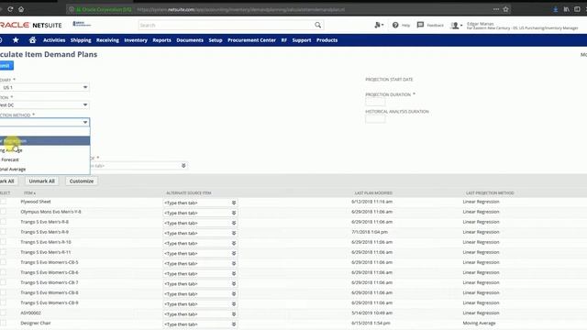Open the Reports menu

coord(161,40)
